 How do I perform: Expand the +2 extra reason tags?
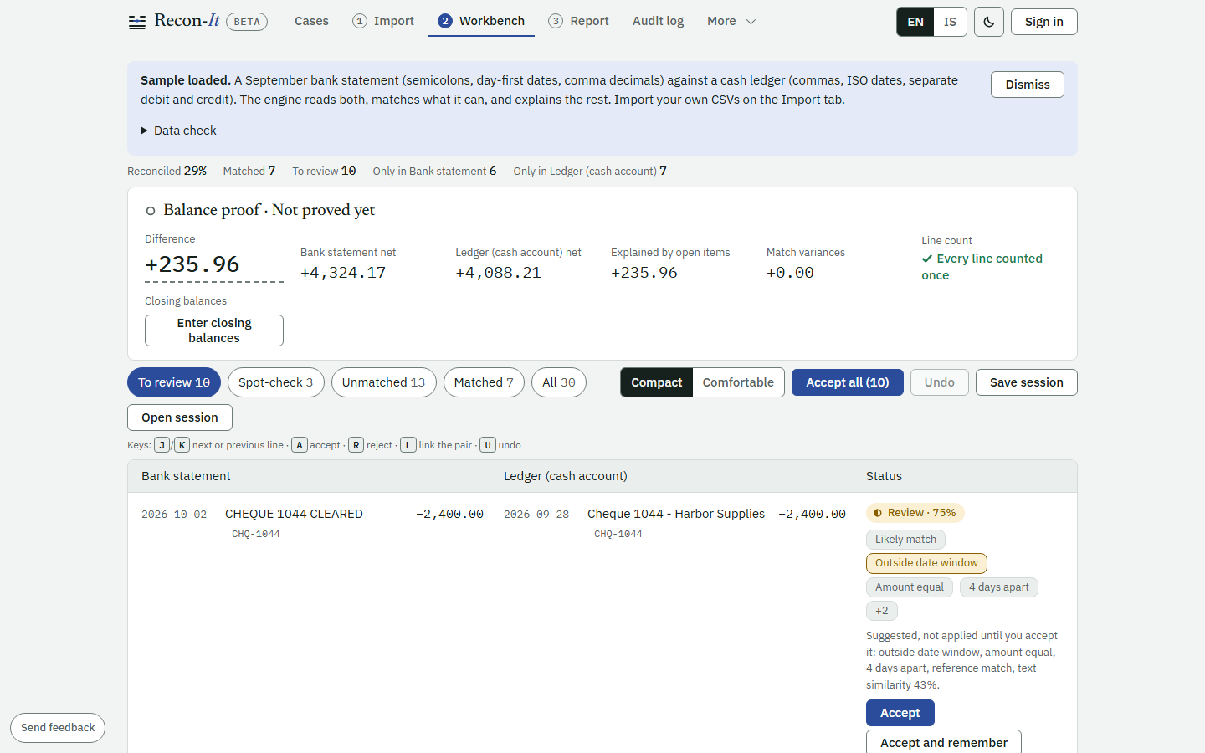pyautogui.click(x=882, y=611)
